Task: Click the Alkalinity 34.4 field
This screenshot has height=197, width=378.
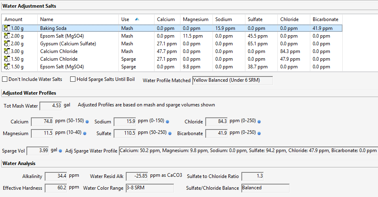Action: tap(56, 176)
